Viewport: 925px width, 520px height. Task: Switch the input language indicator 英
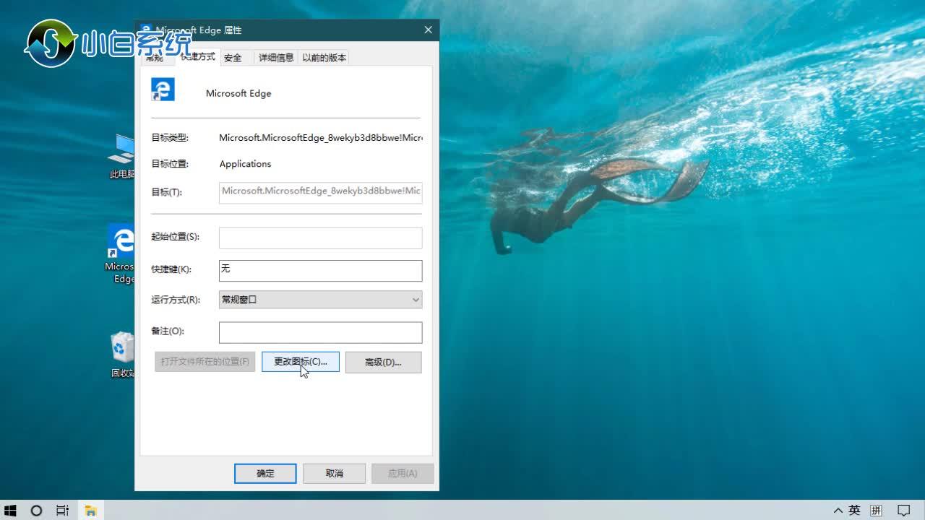coord(855,510)
